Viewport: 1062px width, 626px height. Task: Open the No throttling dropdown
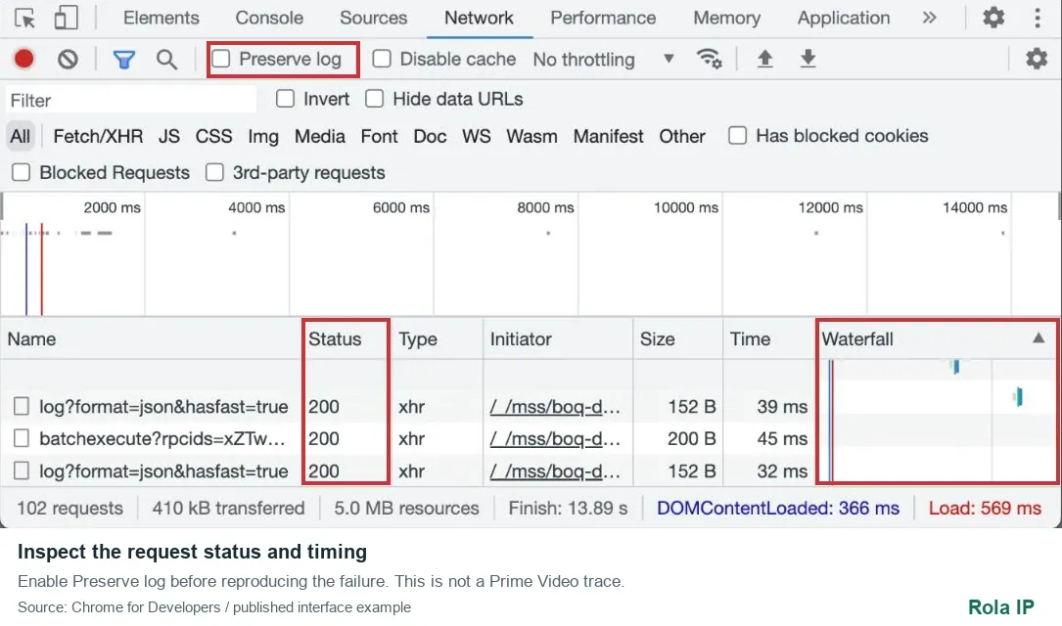tap(604, 60)
